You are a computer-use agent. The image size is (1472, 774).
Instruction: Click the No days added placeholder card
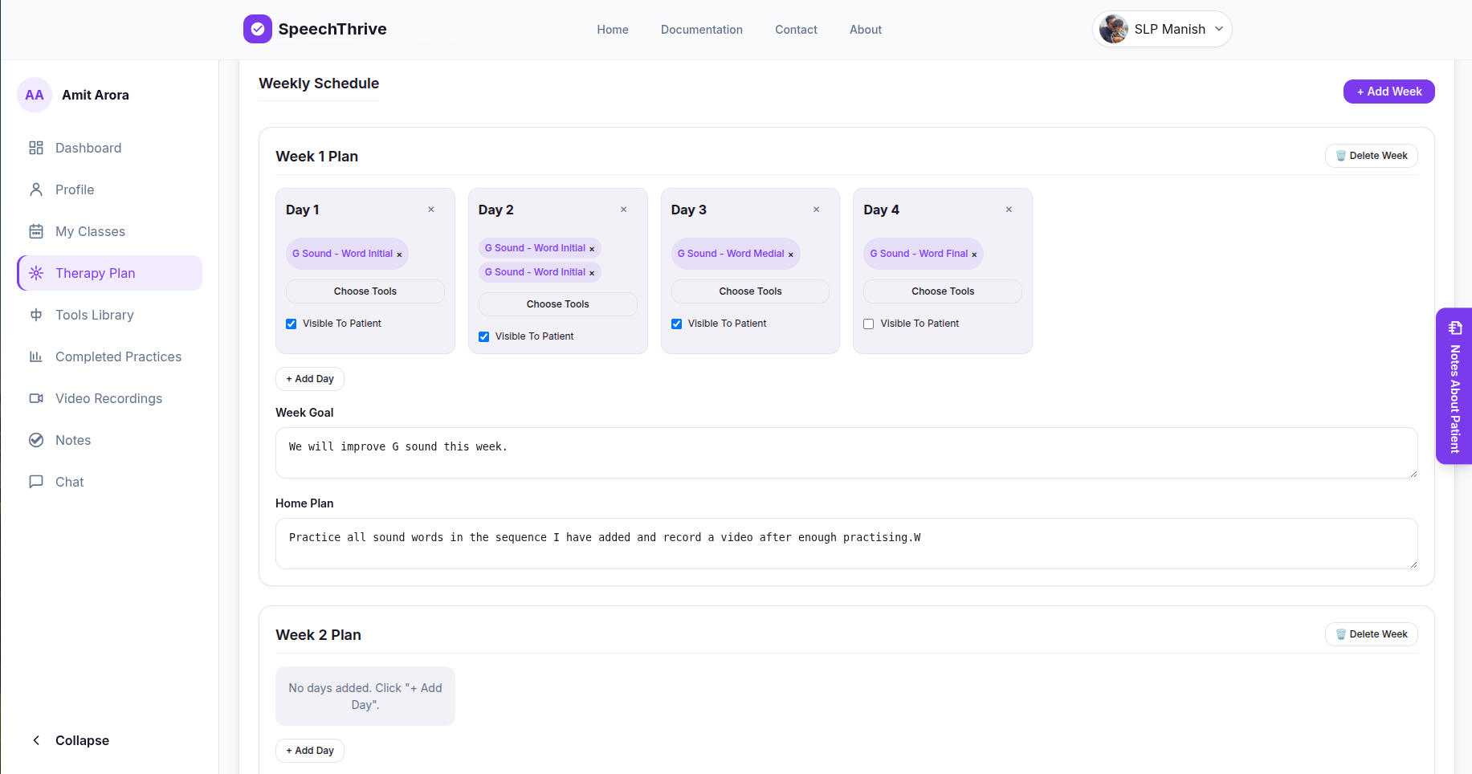pos(365,696)
